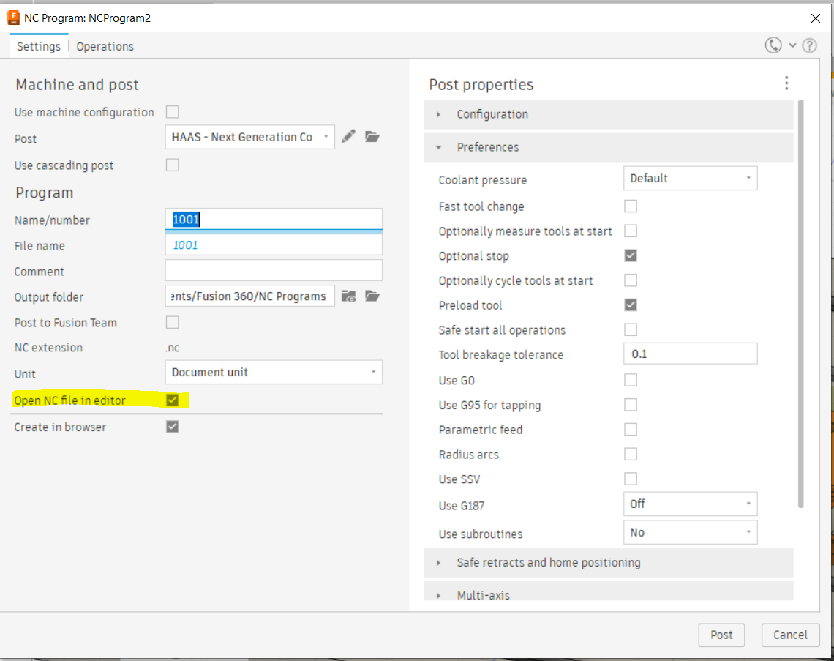Enable Fast tool change
The height and width of the screenshot is (661, 834).
(631, 206)
